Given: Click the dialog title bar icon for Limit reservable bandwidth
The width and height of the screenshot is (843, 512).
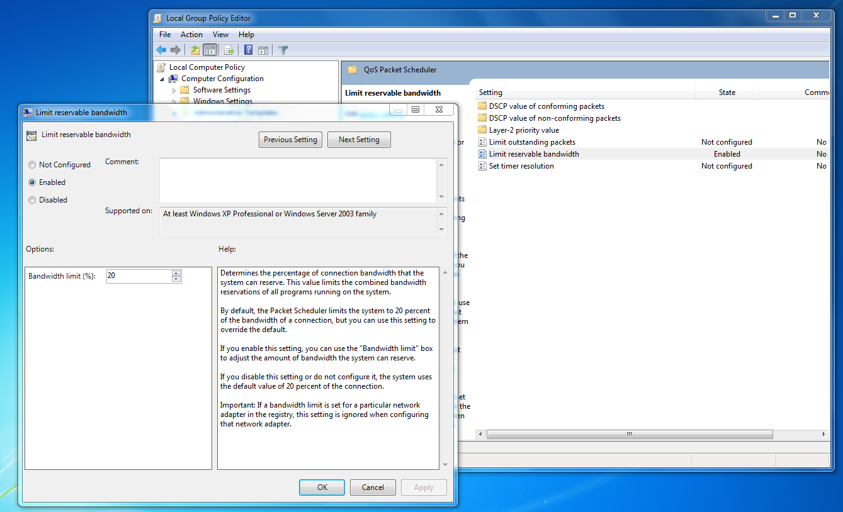Looking at the screenshot, I should coord(28,113).
